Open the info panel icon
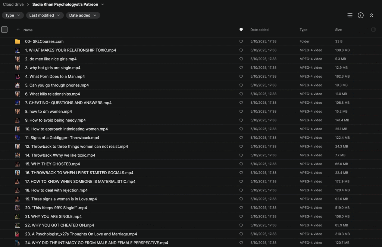382x247 pixels. click(360, 15)
